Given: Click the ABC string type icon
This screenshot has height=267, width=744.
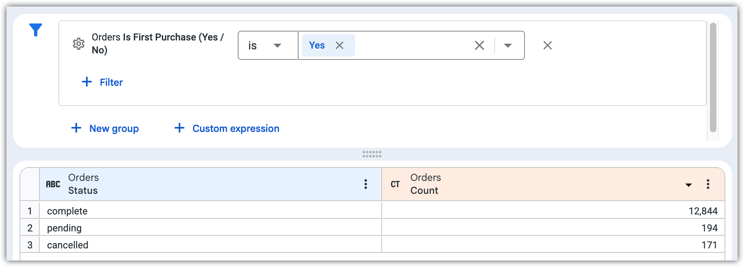Looking at the screenshot, I should (x=53, y=184).
